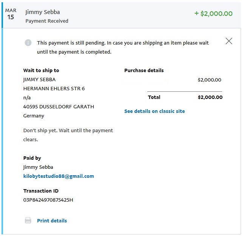244x236 pixels.
Task: Click the Wait to ship to heading
Action: pos(41,70)
